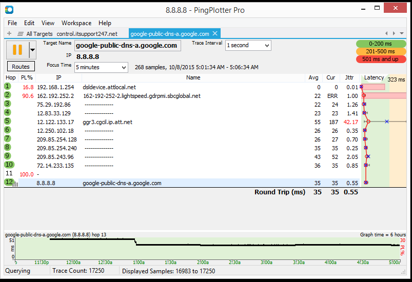The height and width of the screenshot is (282, 412).
Task: Select hop 2 green circle icon
Action: pos(8,95)
